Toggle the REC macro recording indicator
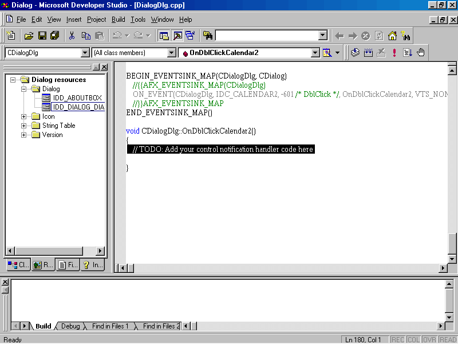458x344 pixels. point(397,339)
